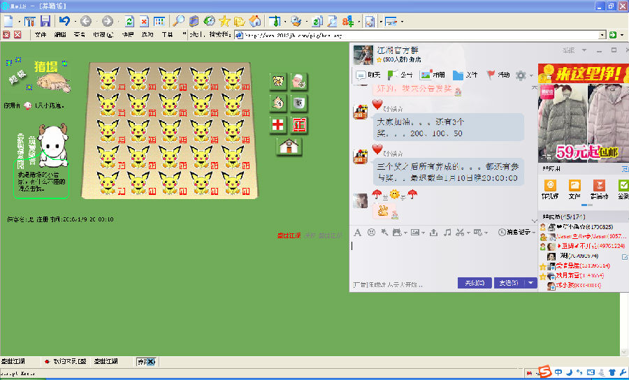Open the 文件 menu in browser menu bar
This screenshot has height=380, width=629.
coord(41,35)
